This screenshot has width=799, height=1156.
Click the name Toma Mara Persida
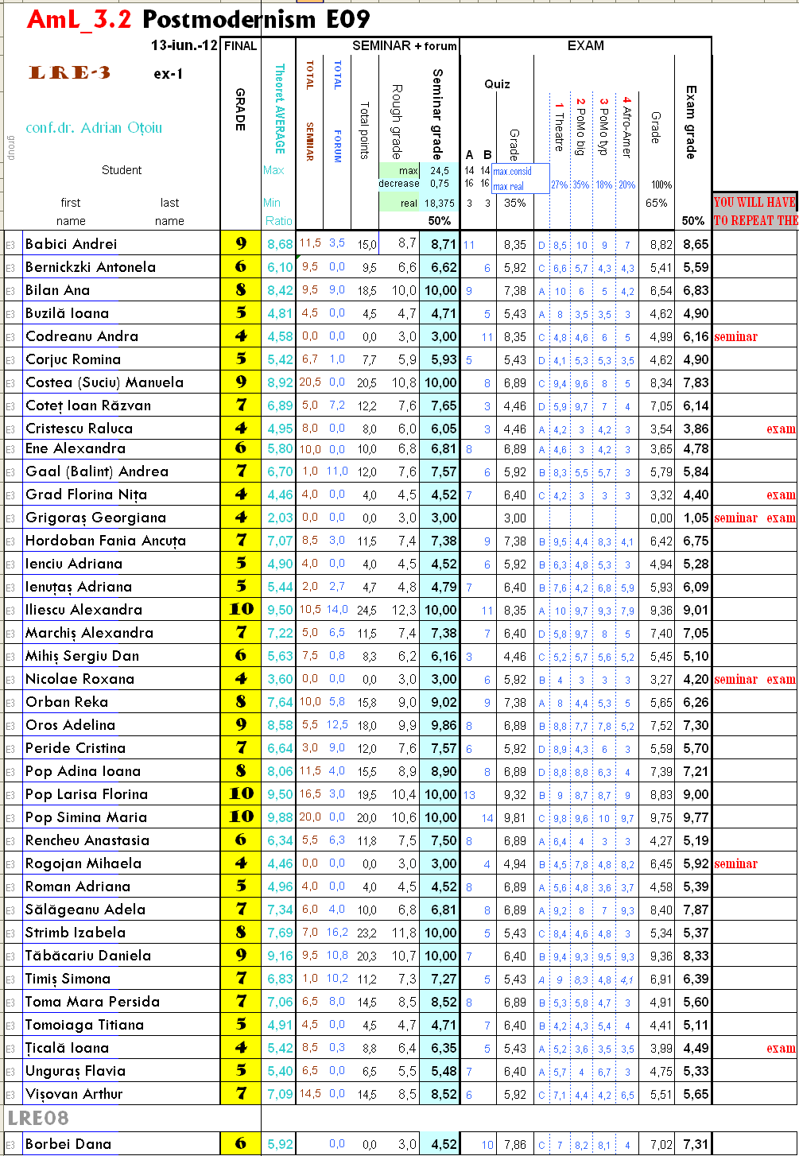coord(92,1002)
